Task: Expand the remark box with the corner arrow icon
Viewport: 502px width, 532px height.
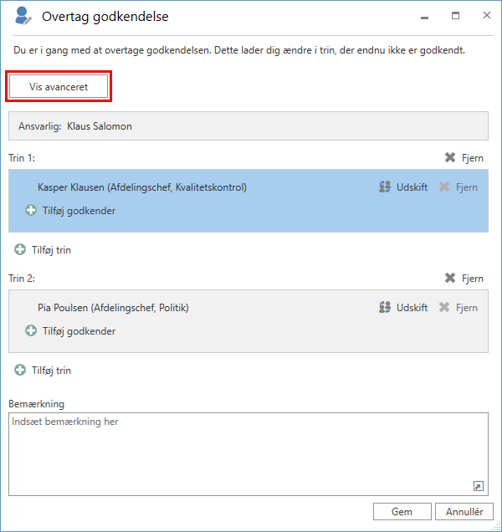Action: click(x=479, y=486)
